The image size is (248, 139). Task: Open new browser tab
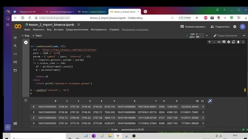tap(145, 12)
